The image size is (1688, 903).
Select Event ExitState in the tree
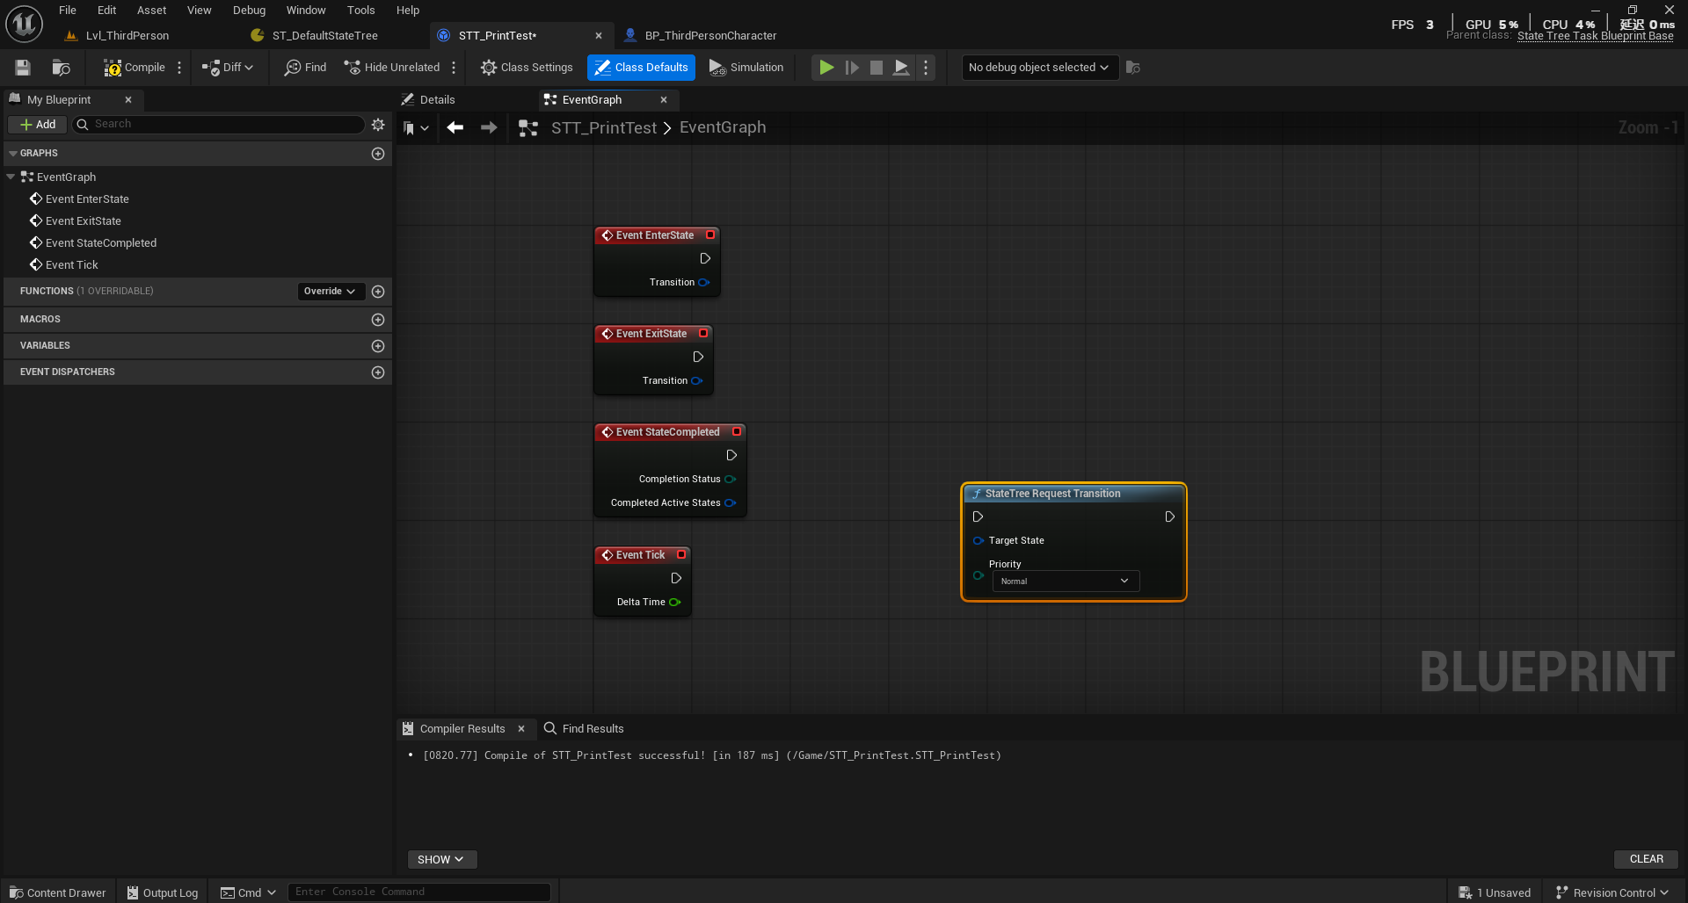[84, 221]
